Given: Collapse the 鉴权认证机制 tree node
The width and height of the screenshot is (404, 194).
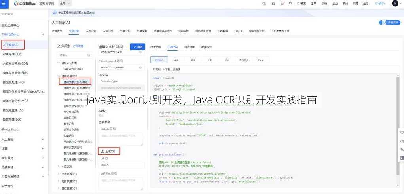Looking at the screenshot, I should (59, 63).
